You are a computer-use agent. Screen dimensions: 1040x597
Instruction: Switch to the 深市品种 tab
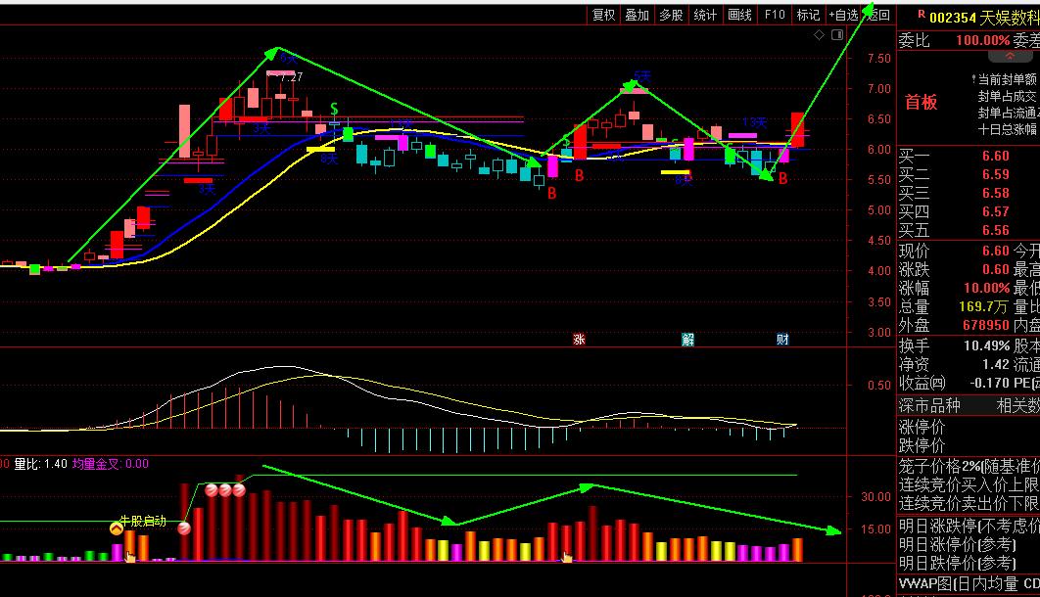pos(929,405)
